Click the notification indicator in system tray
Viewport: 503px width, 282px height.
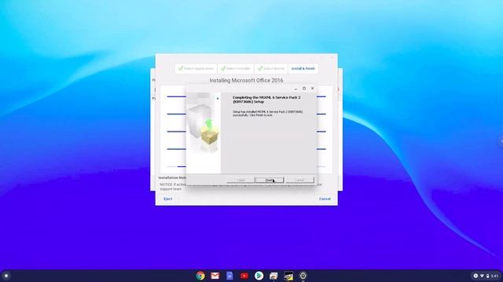pos(475,276)
